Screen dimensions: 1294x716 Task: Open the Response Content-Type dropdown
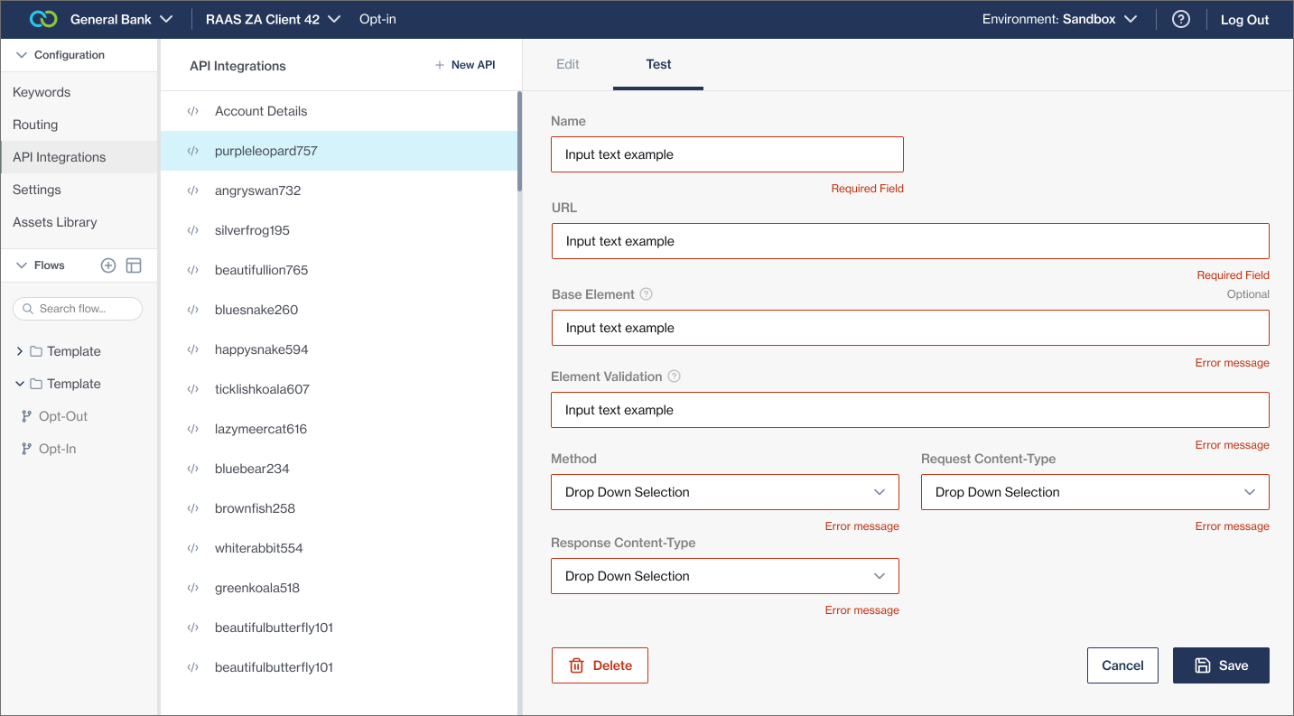(x=724, y=576)
